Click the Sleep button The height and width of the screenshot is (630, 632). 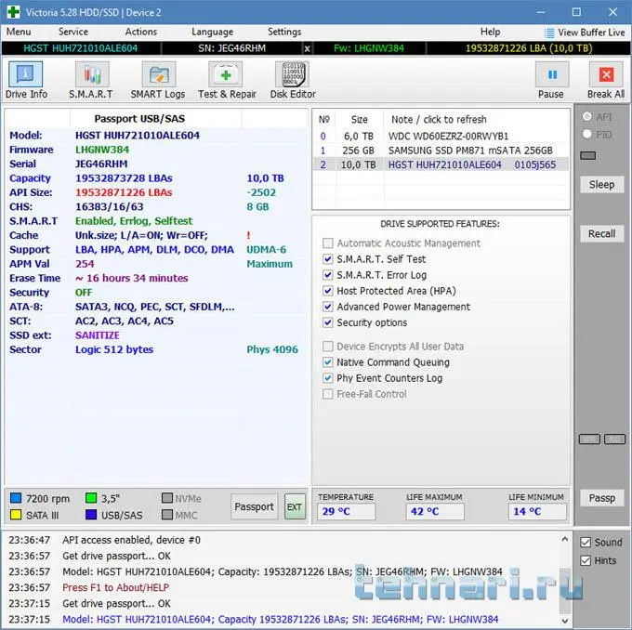tap(601, 184)
